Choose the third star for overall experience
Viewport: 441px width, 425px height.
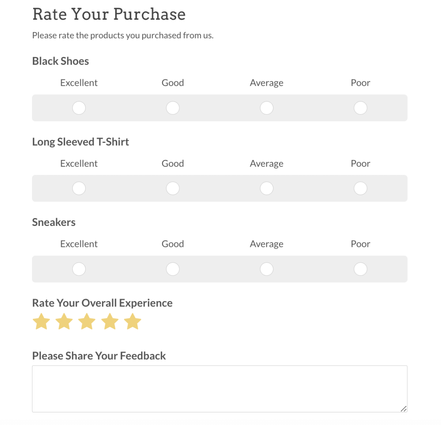coord(87,322)
